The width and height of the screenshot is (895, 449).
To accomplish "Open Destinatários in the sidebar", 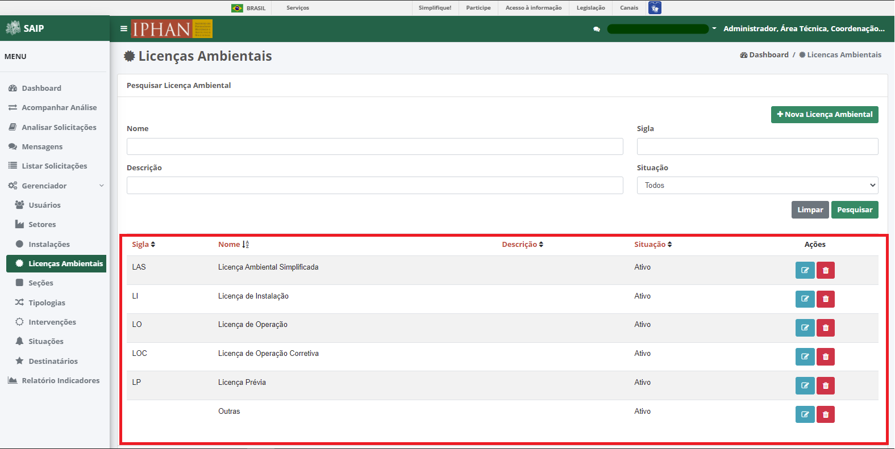I will (x=53, y=361).
